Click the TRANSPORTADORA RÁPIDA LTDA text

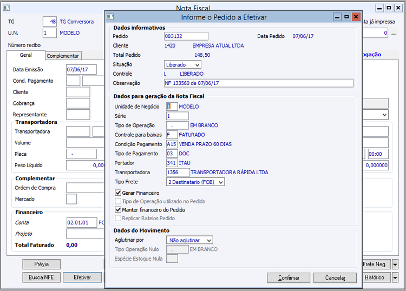coord(230,172)
